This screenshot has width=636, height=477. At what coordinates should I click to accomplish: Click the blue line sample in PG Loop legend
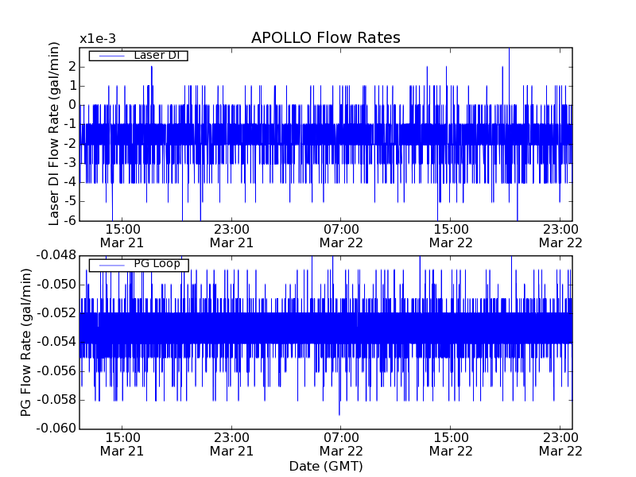tap(111, 265)
